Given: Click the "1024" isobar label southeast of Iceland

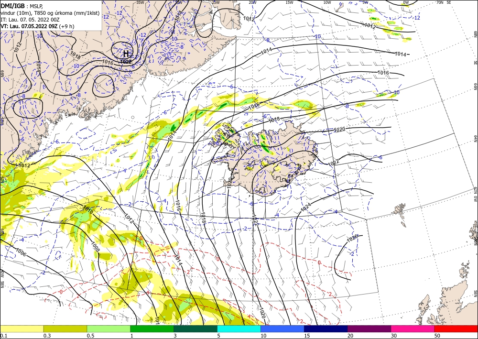Looking at the screenshot, I should tap(305, 208).
